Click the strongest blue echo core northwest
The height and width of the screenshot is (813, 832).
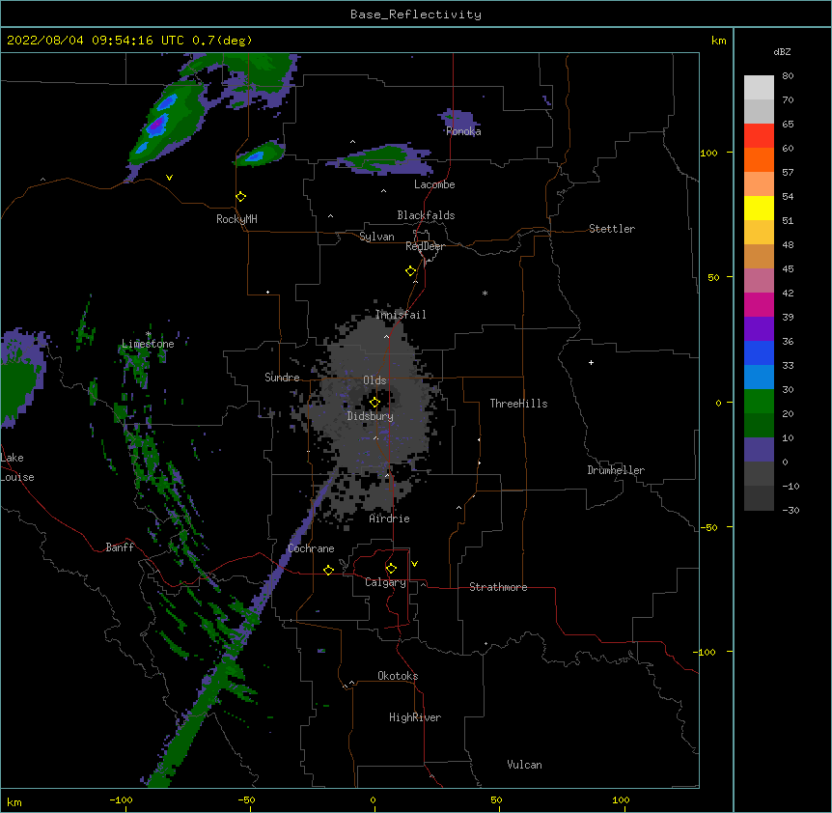click(x=157, y=126)
